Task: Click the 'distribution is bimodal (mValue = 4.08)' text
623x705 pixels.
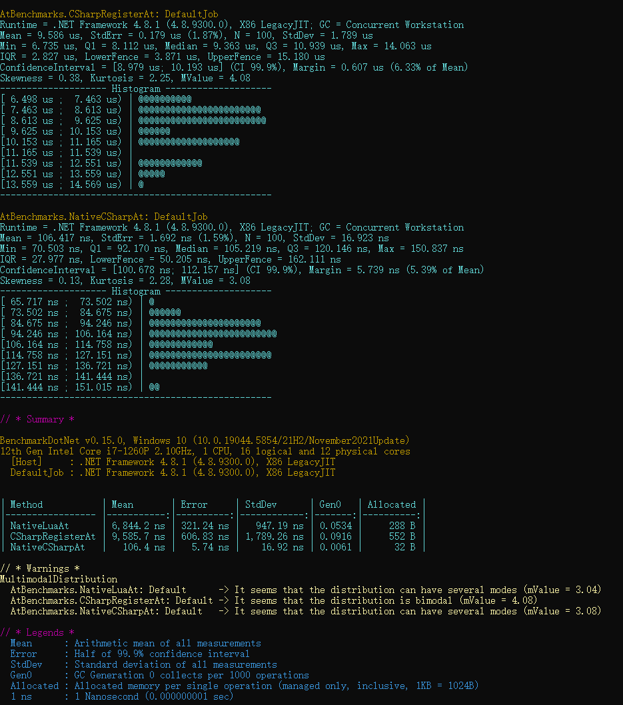Action: (434, 600)
